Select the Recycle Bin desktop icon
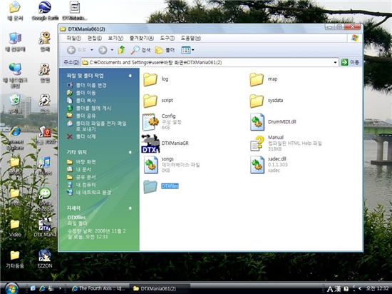Image resolution: width=392 pixels, height=294 pixels. click(15, 104)
